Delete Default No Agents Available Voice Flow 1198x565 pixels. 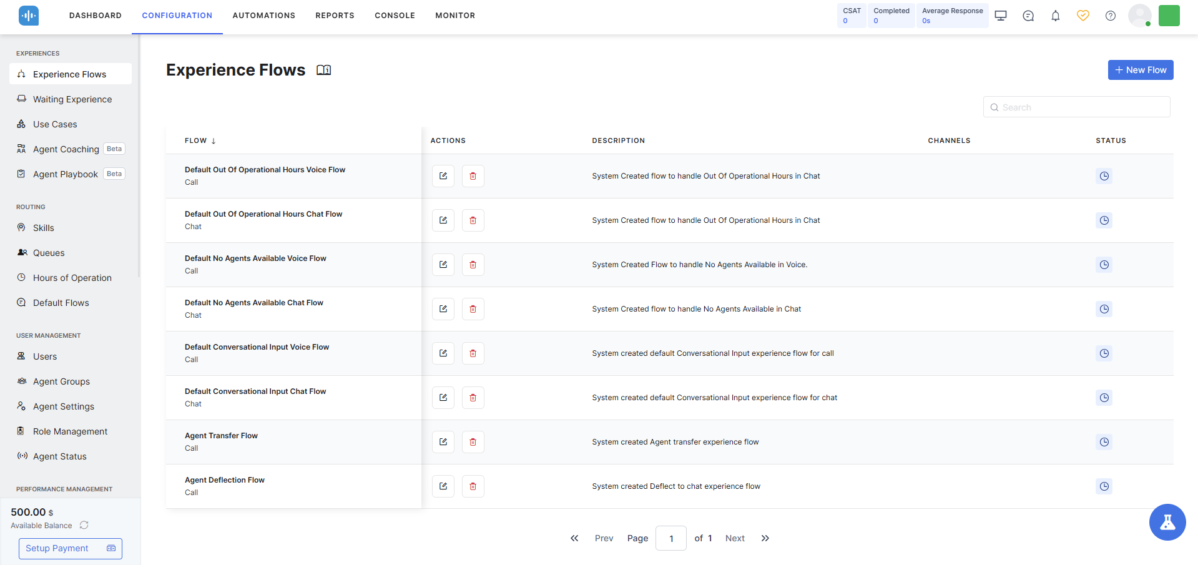pos(473,265)
